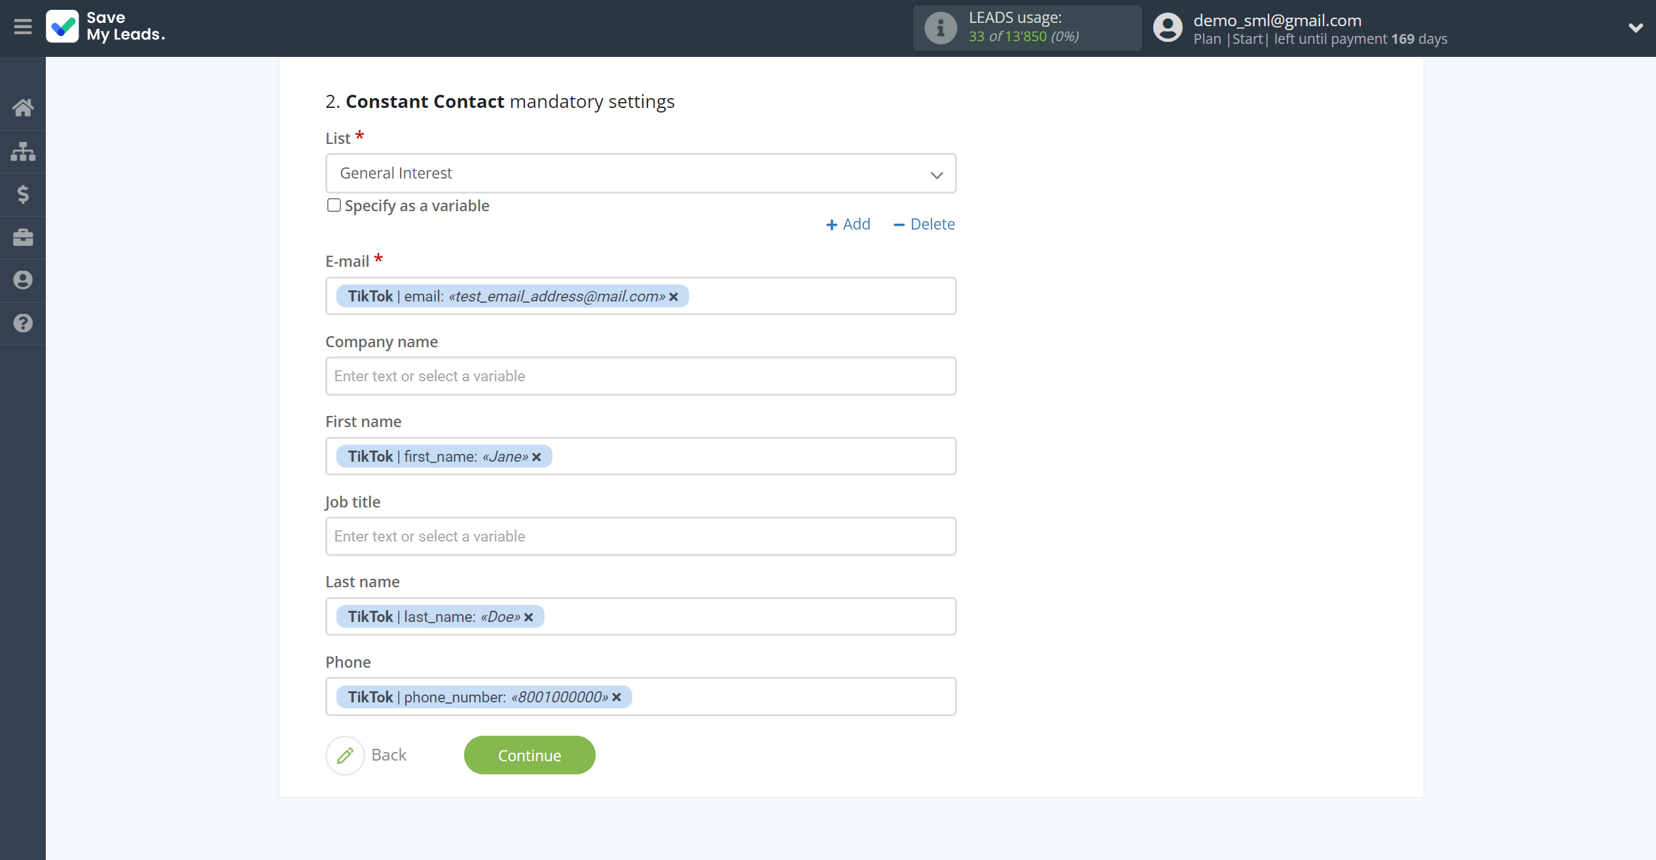
Task: Click the Constant Contact mandatory settings heading
Action: 500,102
